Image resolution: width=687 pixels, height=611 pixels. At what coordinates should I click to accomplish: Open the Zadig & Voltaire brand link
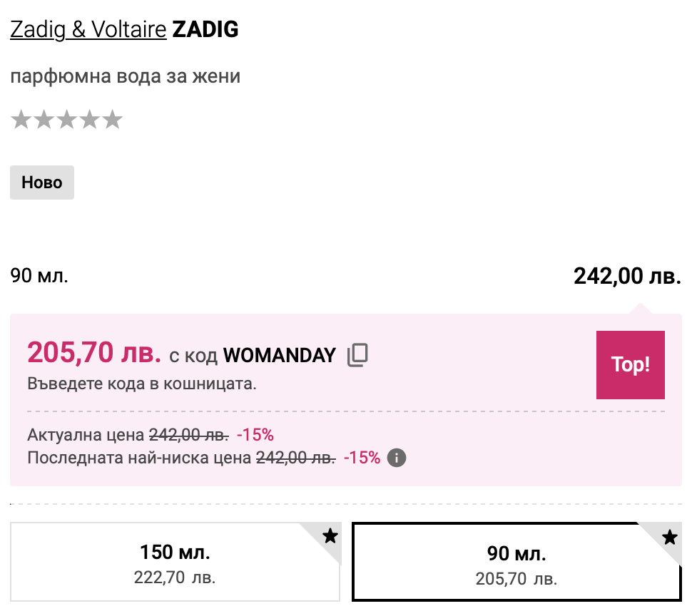point(88,30)
